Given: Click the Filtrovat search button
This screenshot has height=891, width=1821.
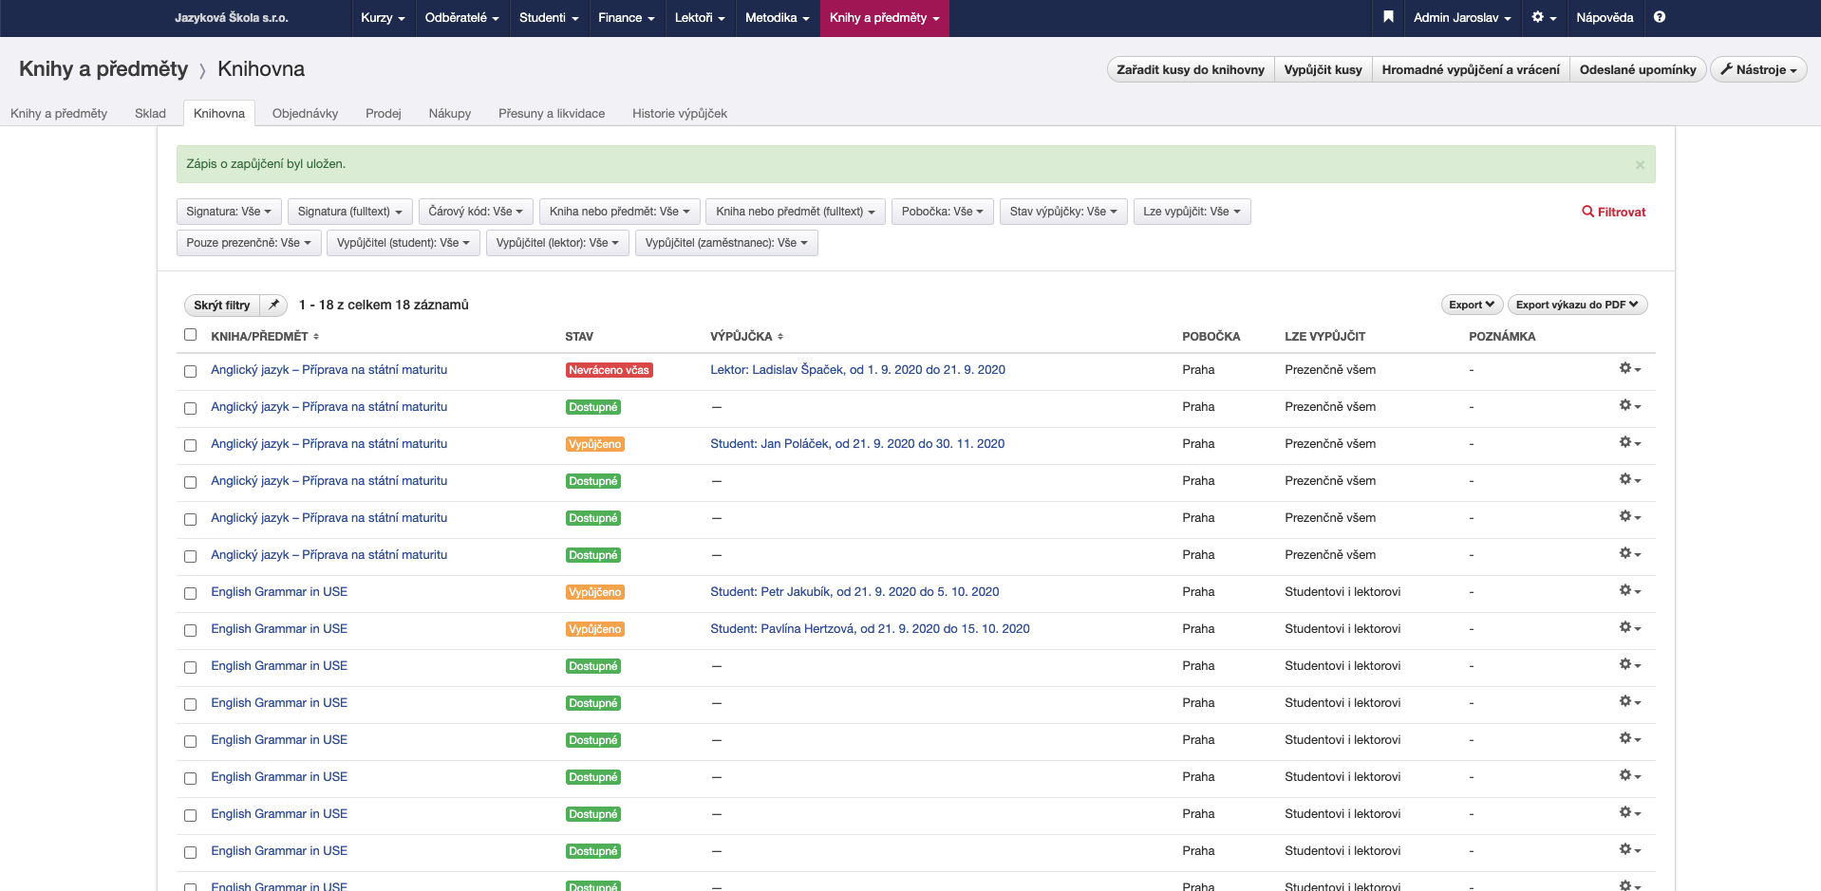Looking at the screenshot, I should click(1613, 212).
